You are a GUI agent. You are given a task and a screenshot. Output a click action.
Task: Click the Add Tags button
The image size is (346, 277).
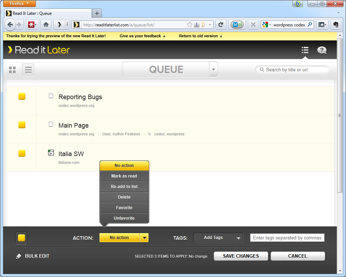(213, 238)
